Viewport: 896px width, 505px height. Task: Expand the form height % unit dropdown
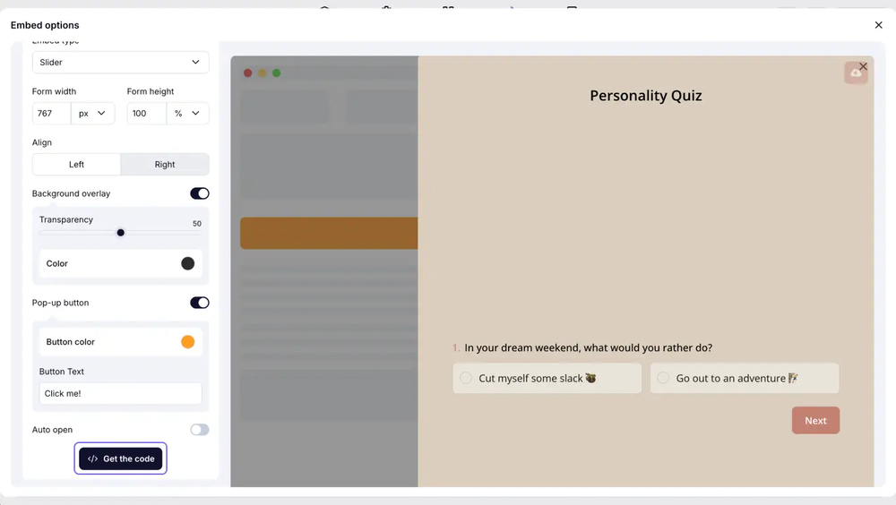[189, 114]
